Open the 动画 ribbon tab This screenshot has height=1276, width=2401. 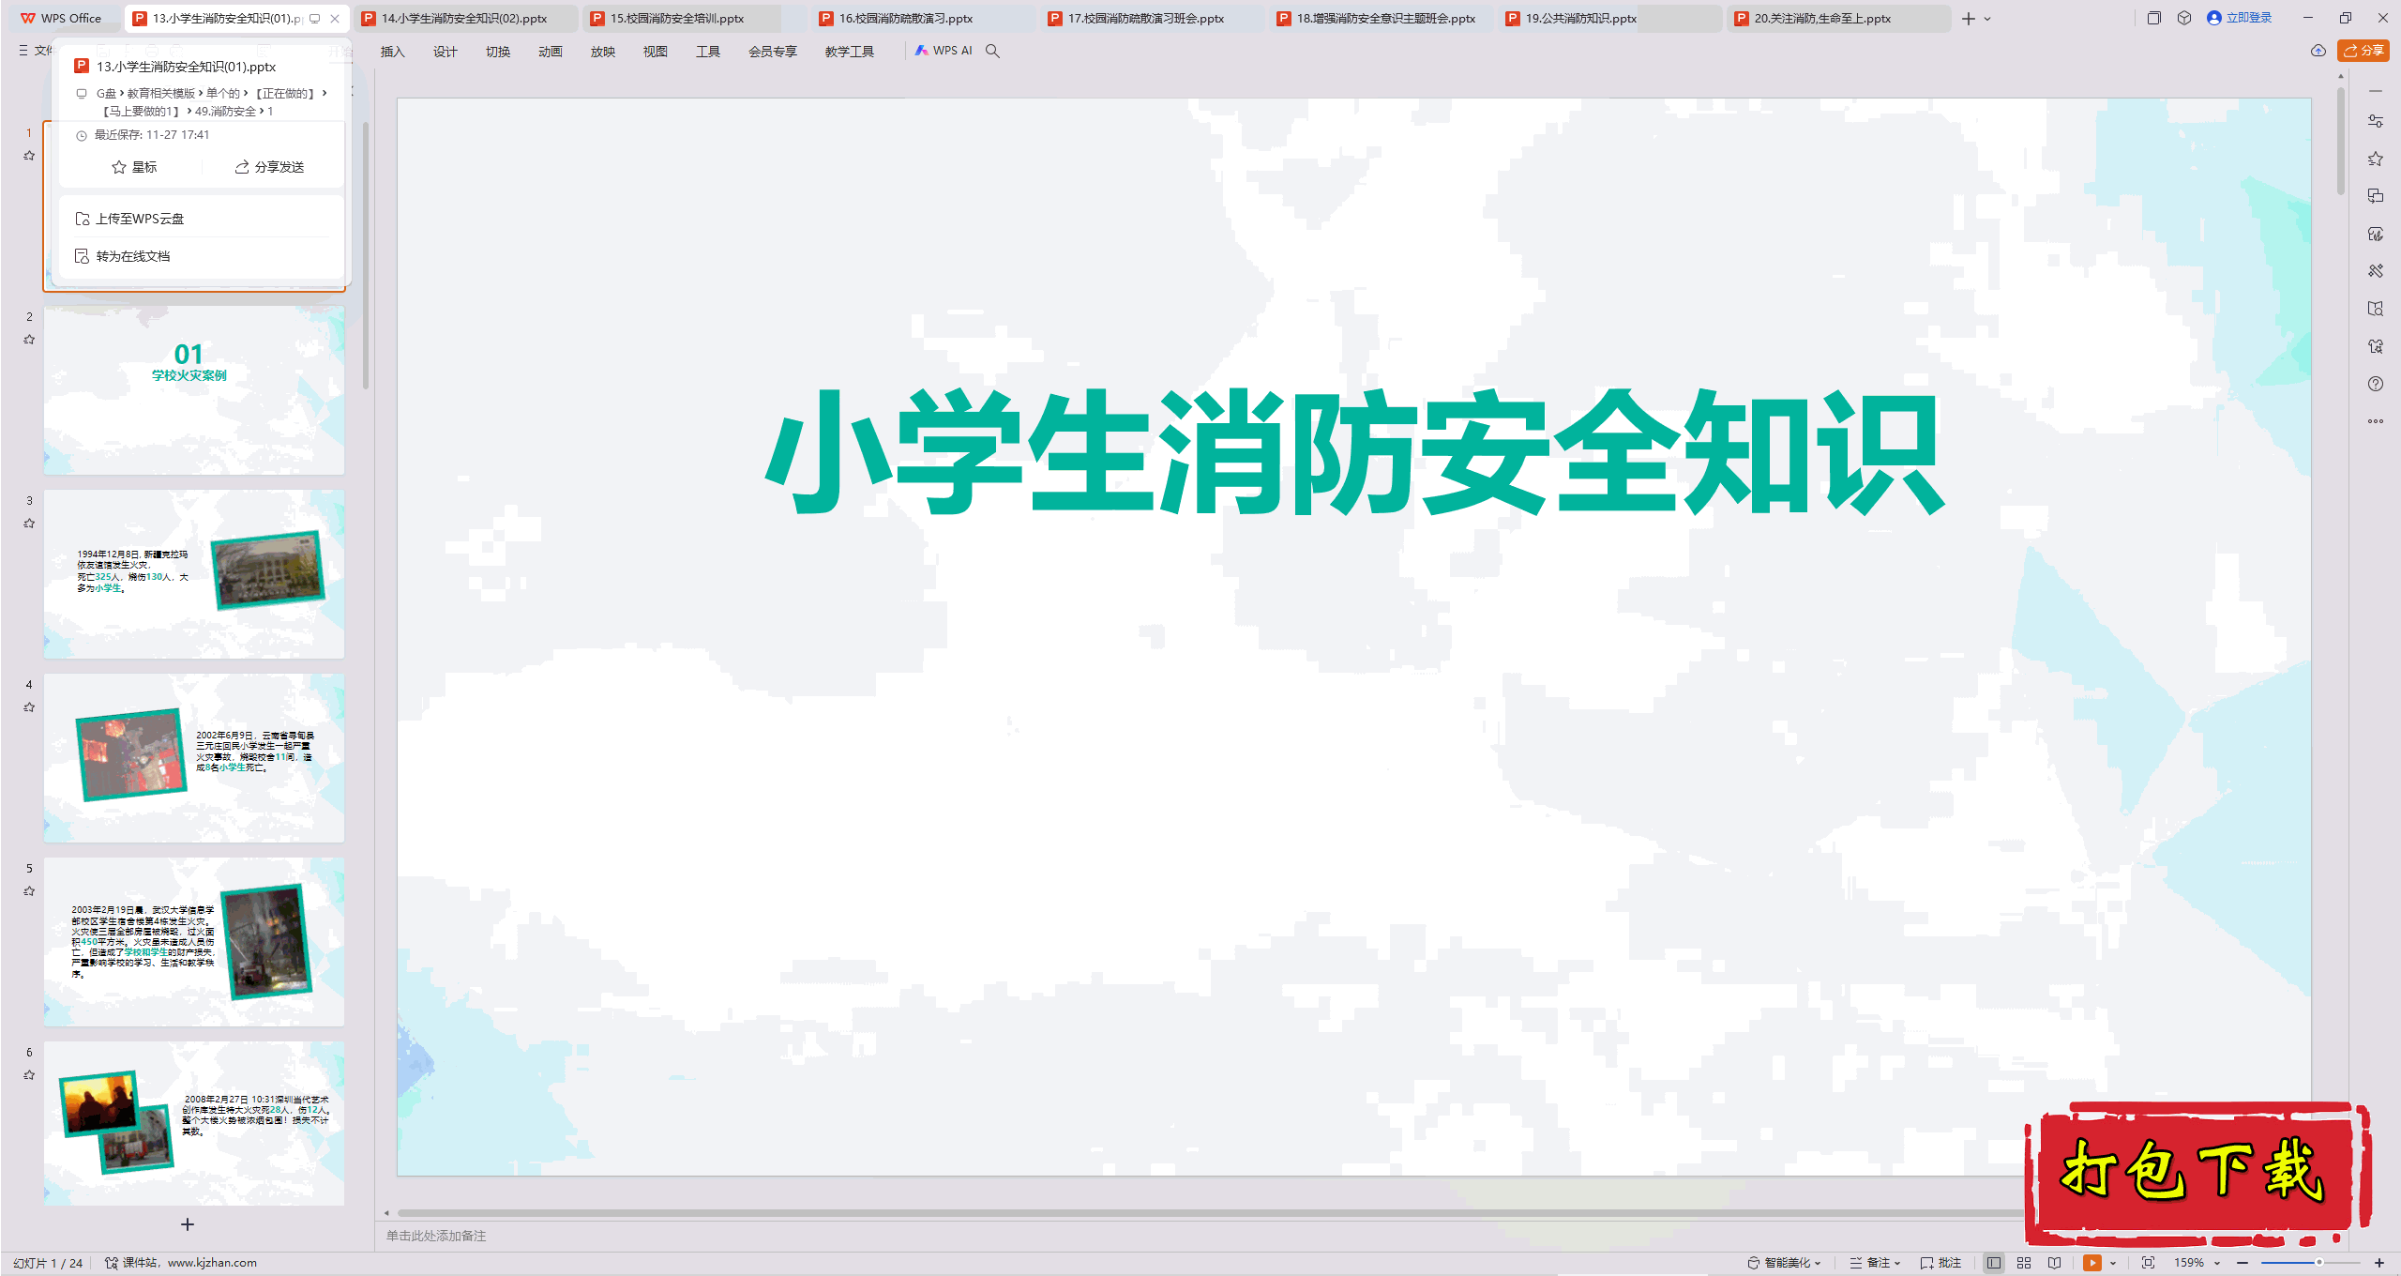tap(550, 52)
